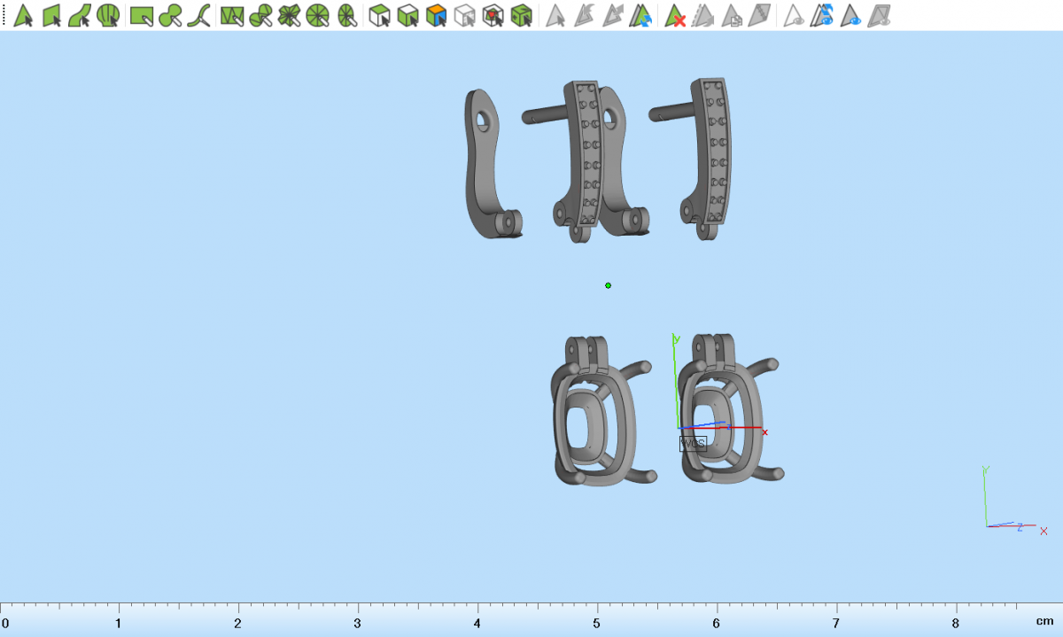Viewport: 1063px width, 637px height.
Task: Click the copy marked triangles icon
Action: 732,15
